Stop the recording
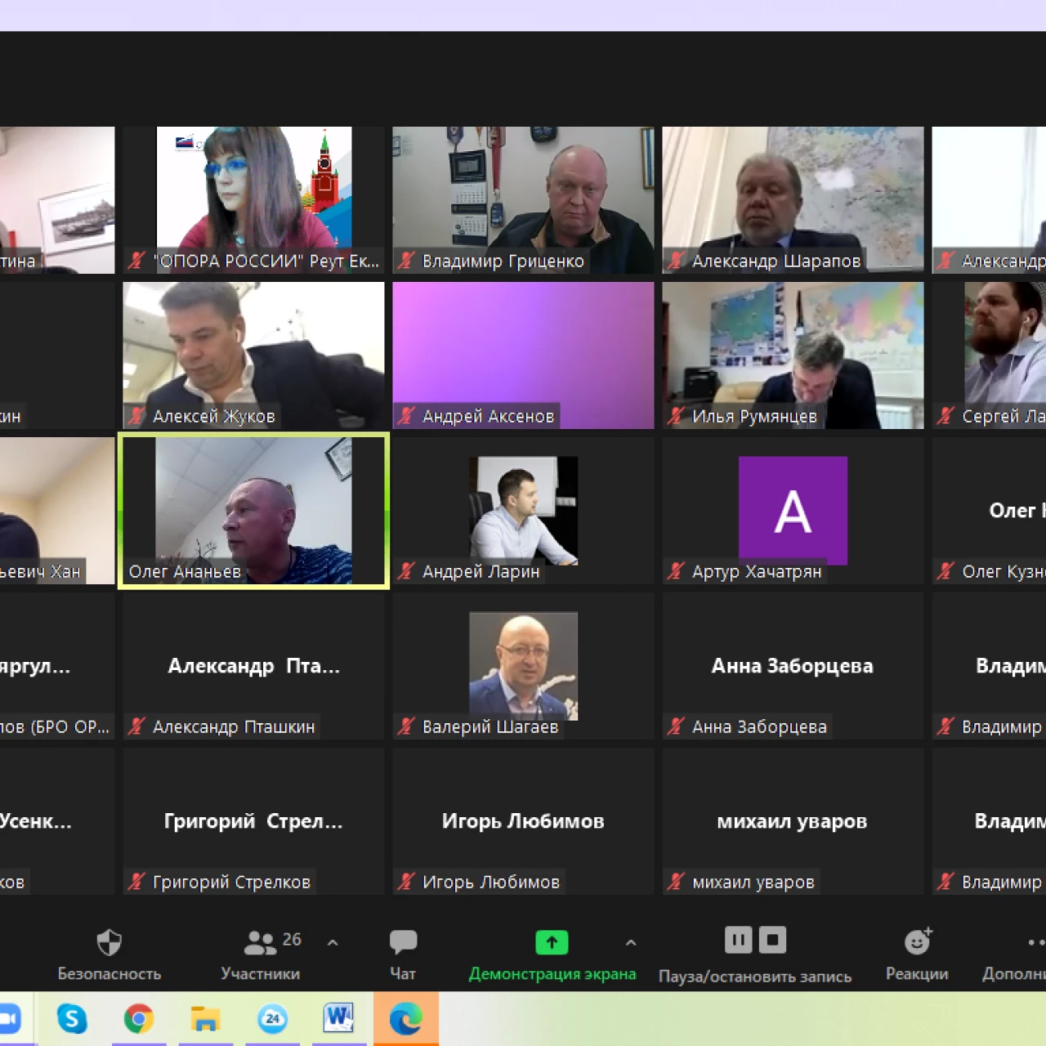Viewport: 1046px width, 1046px height. tap(772, 940)
